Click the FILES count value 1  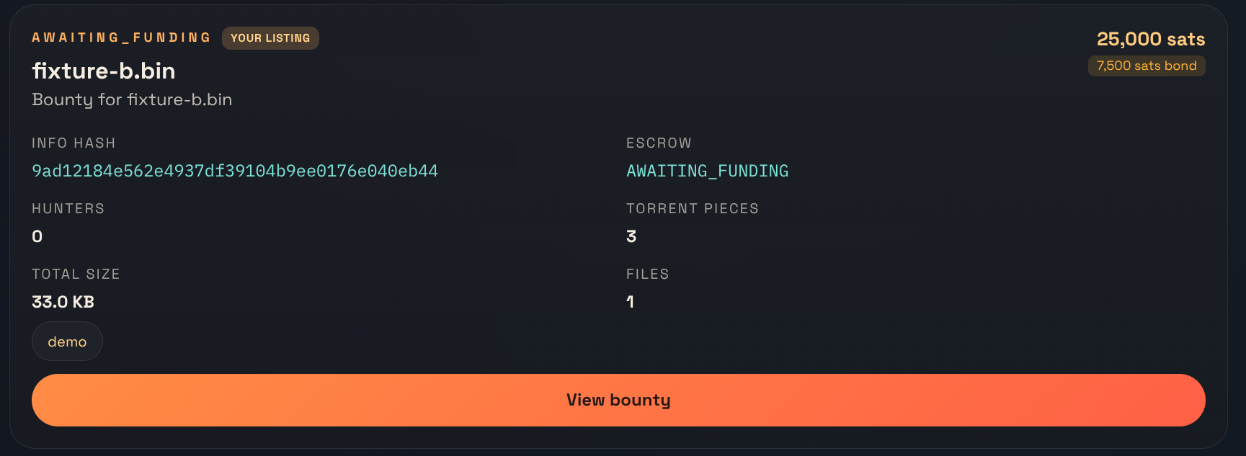631,302
